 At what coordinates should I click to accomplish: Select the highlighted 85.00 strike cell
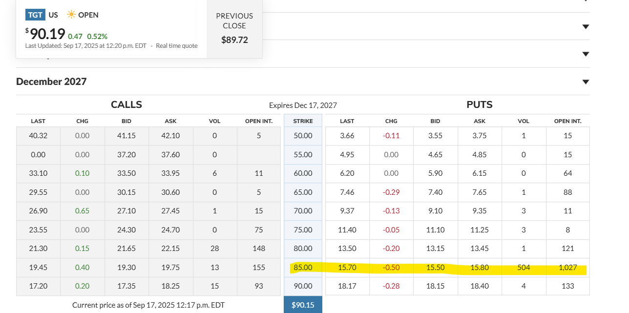point(303,268)
